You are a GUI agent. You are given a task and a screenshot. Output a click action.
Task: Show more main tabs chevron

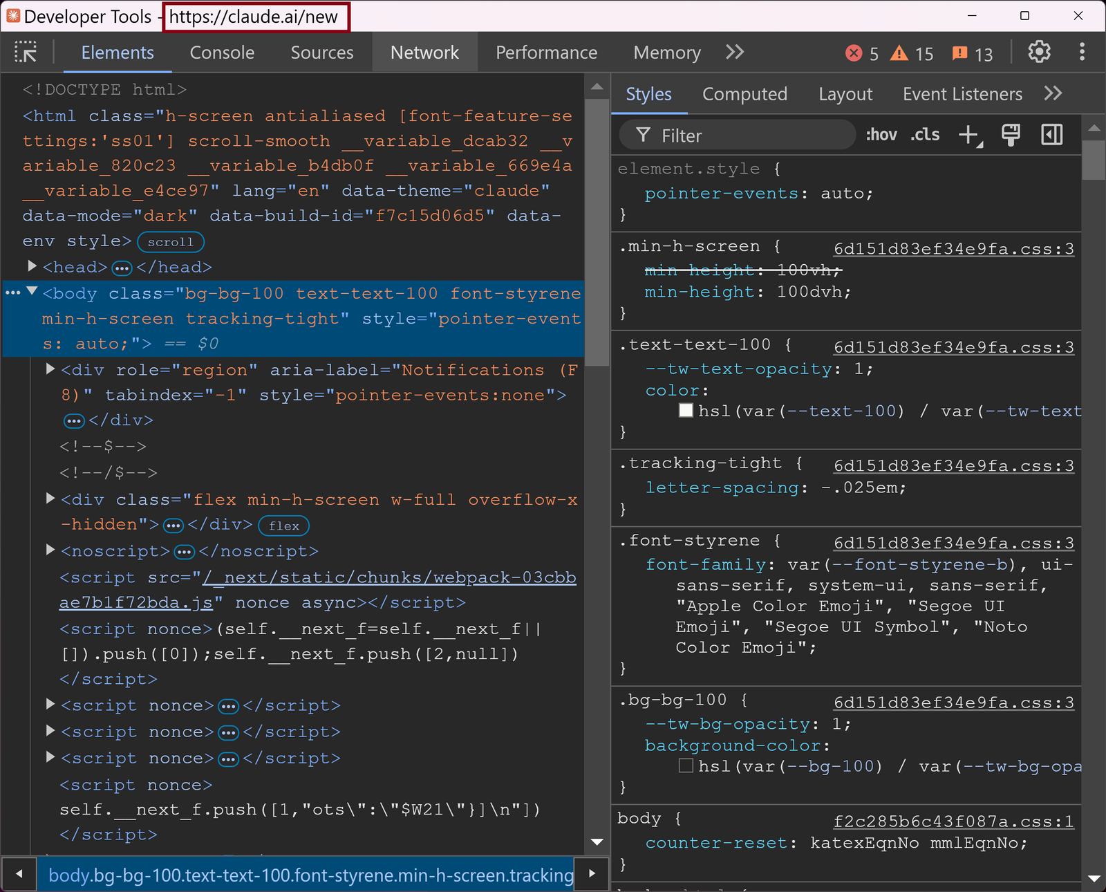point(735,52)
